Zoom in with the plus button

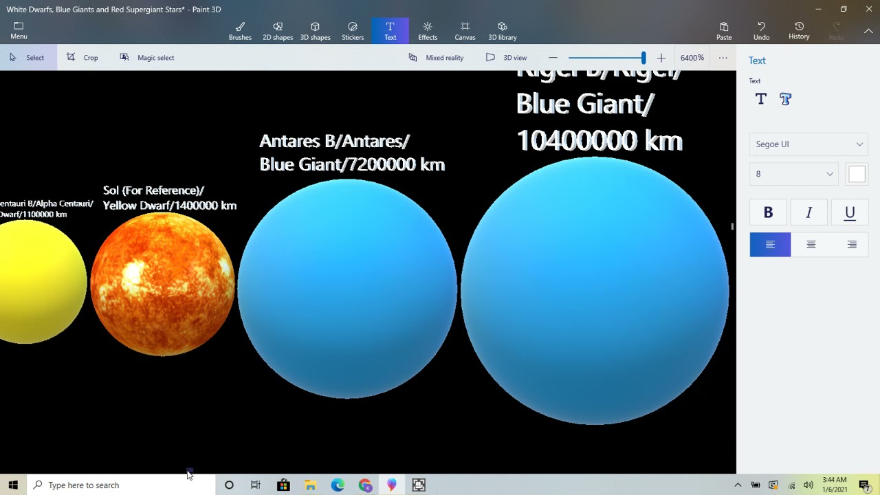(x=661, y=58)
